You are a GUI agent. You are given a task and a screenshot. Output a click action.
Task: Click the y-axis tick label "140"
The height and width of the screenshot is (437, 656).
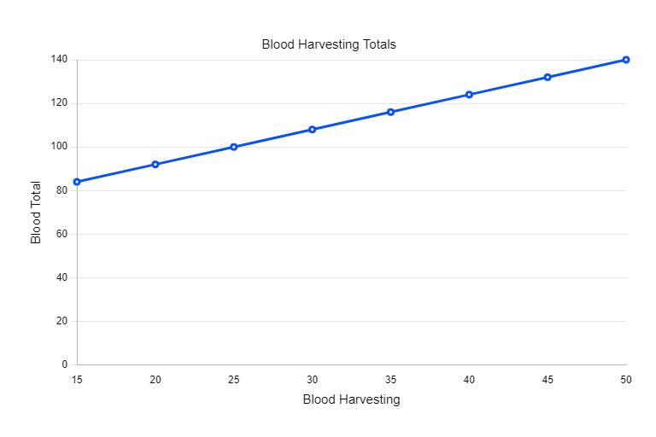pos(59,60)
